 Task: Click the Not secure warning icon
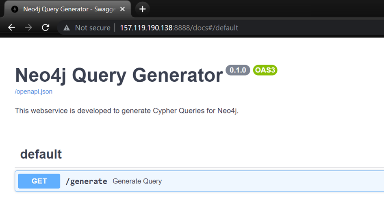(x=67, y=28)
